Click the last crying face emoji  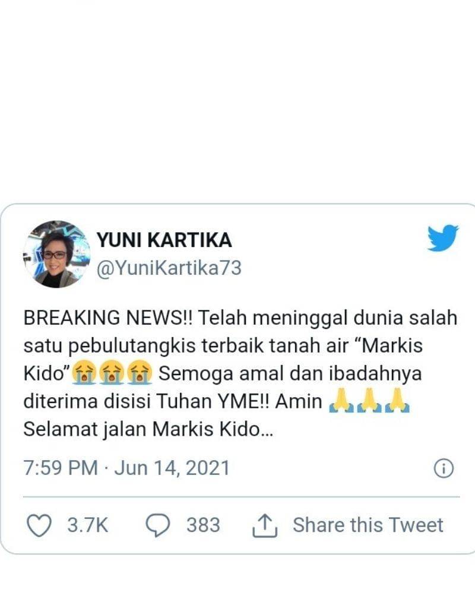139,373
